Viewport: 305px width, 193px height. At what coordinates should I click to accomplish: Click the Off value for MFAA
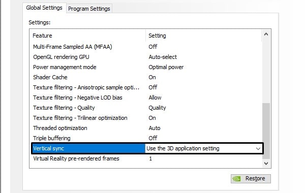tap(152, 47)
